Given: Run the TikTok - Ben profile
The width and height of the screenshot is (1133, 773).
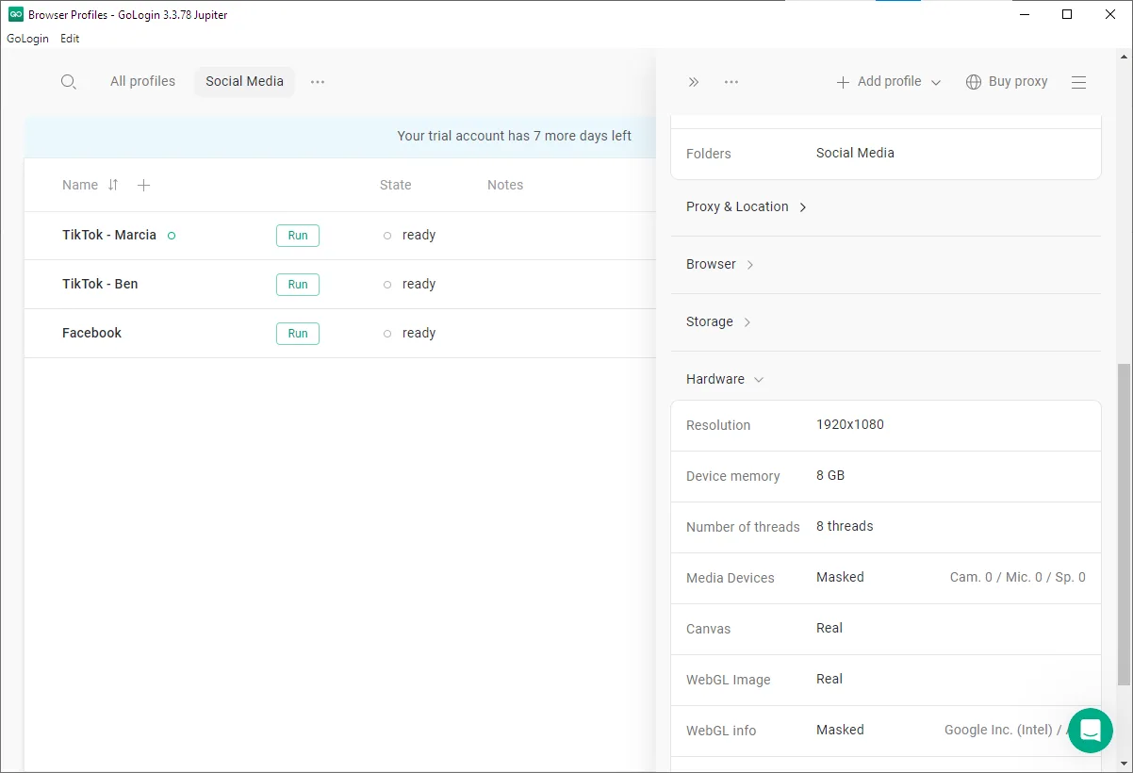Looking at the screenshot, I should click(298, 285).
